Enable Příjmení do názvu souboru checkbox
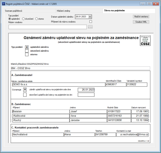161x153 pixels. tap(91, 22)
